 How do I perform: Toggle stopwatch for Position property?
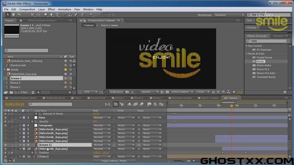(32, 153)
